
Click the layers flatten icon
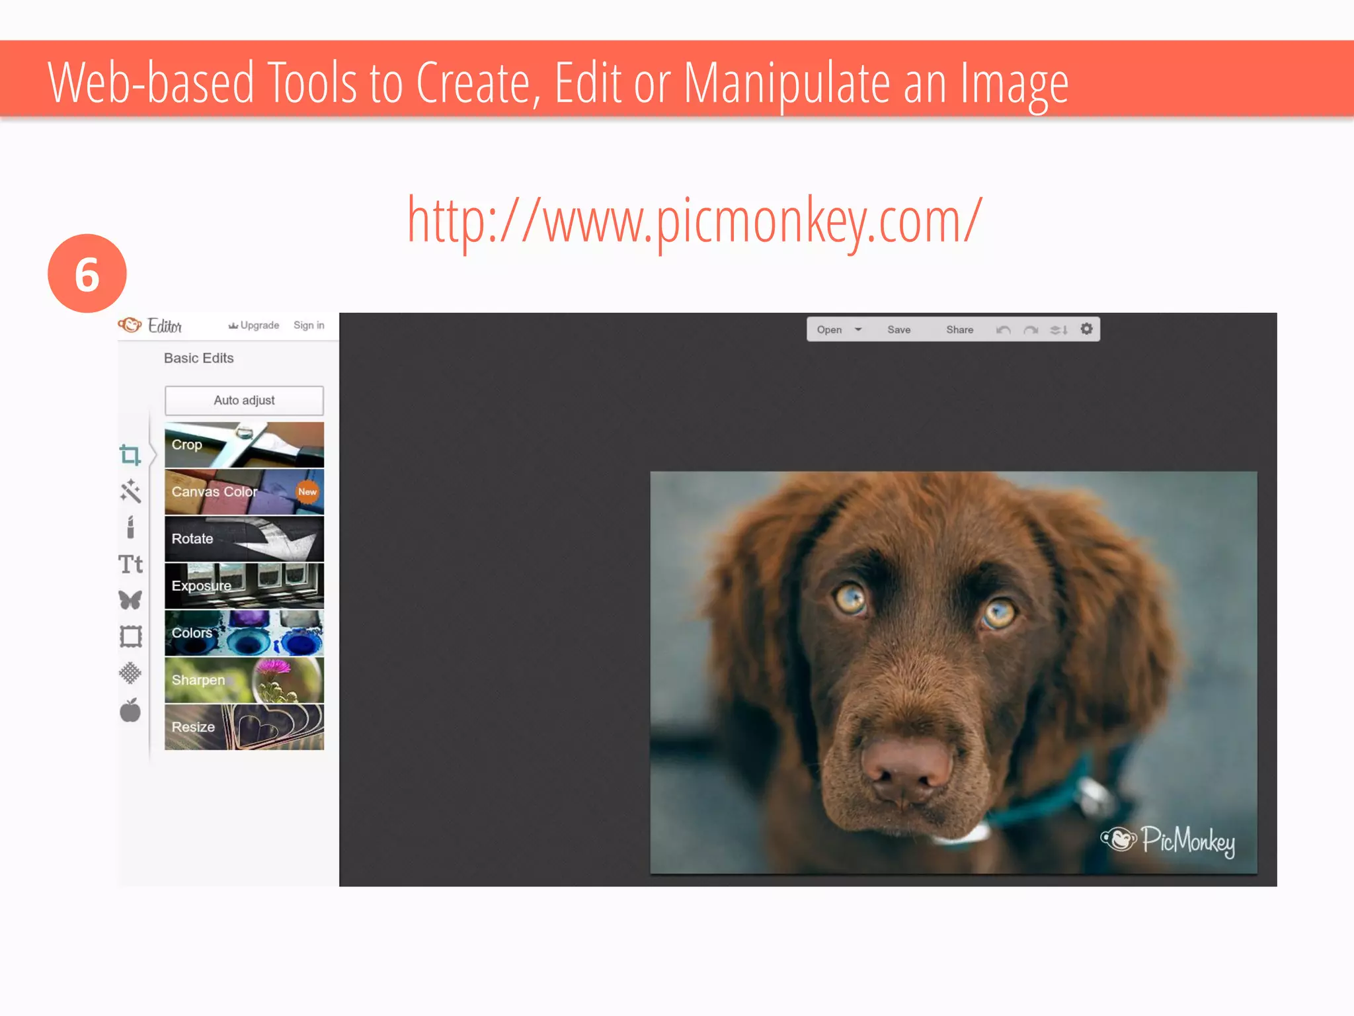(1058, 329)
